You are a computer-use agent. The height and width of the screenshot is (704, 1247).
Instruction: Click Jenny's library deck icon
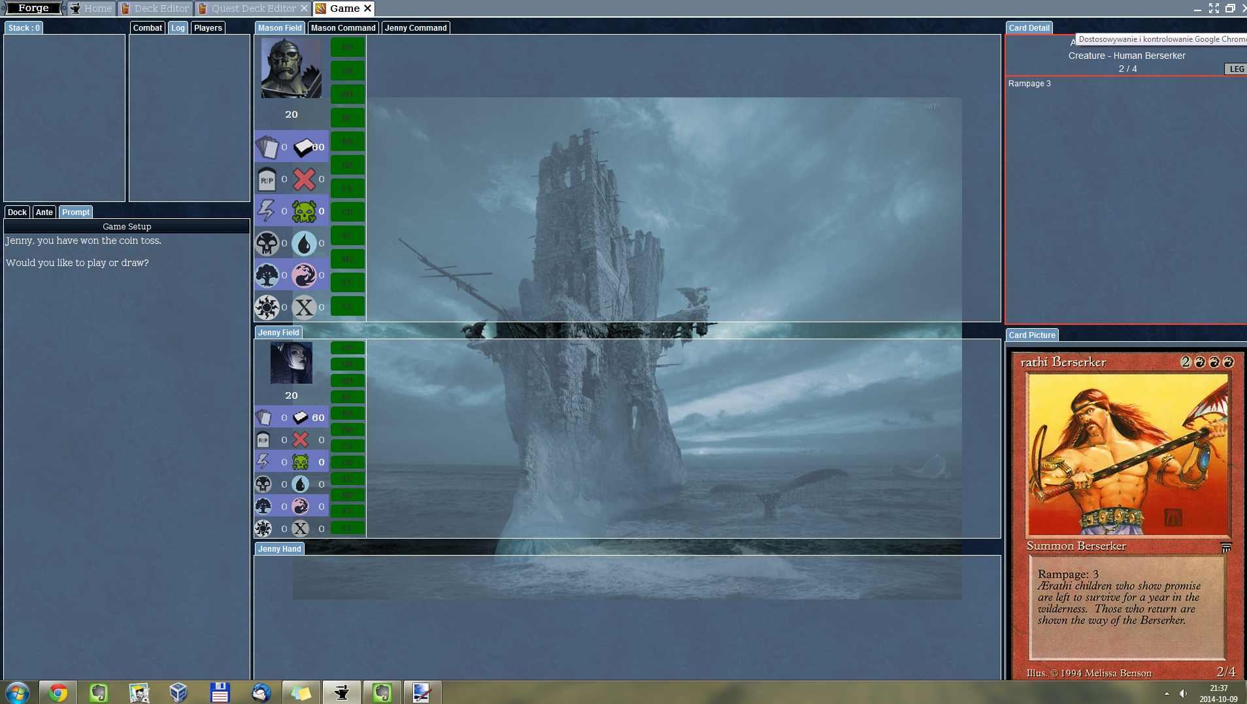coord(301,417)
